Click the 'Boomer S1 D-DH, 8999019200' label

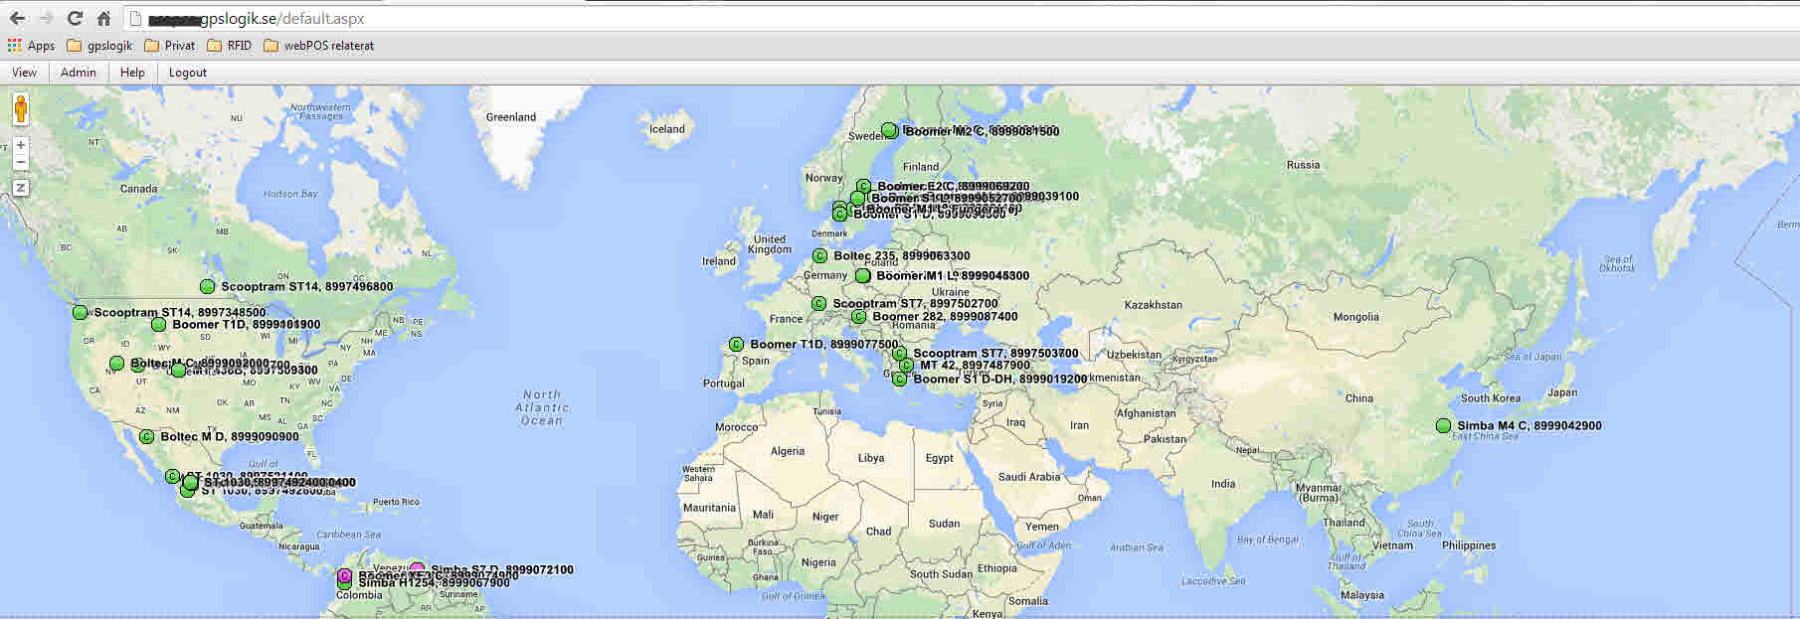pyautogui.click(x=1000, y=379)
